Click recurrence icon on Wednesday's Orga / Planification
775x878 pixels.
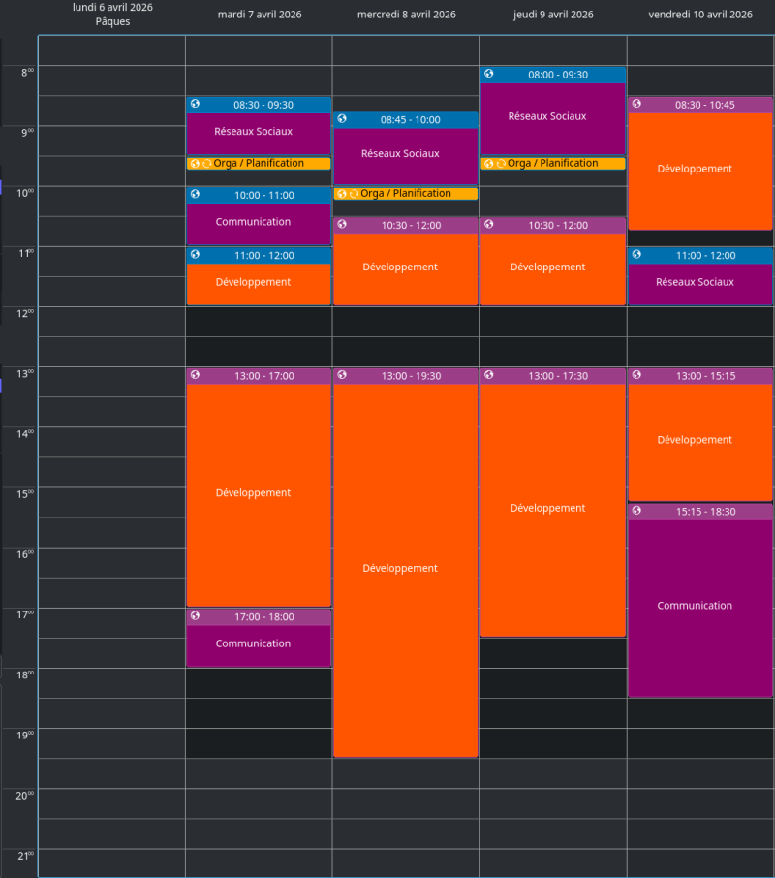click(x=354, y=194)
